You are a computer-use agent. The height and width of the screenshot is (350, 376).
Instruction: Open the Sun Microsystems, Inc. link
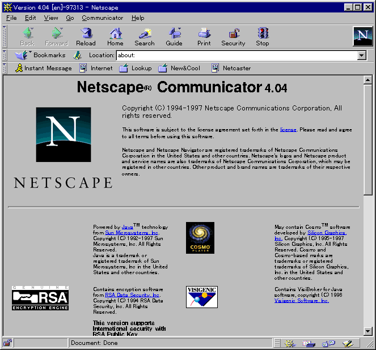[132, 233]
